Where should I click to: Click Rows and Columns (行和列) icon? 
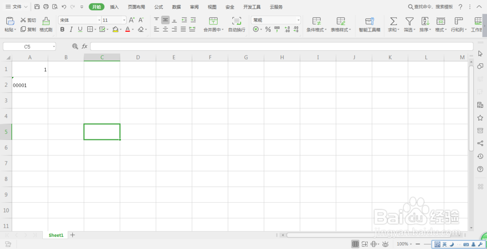pos(458,21)
